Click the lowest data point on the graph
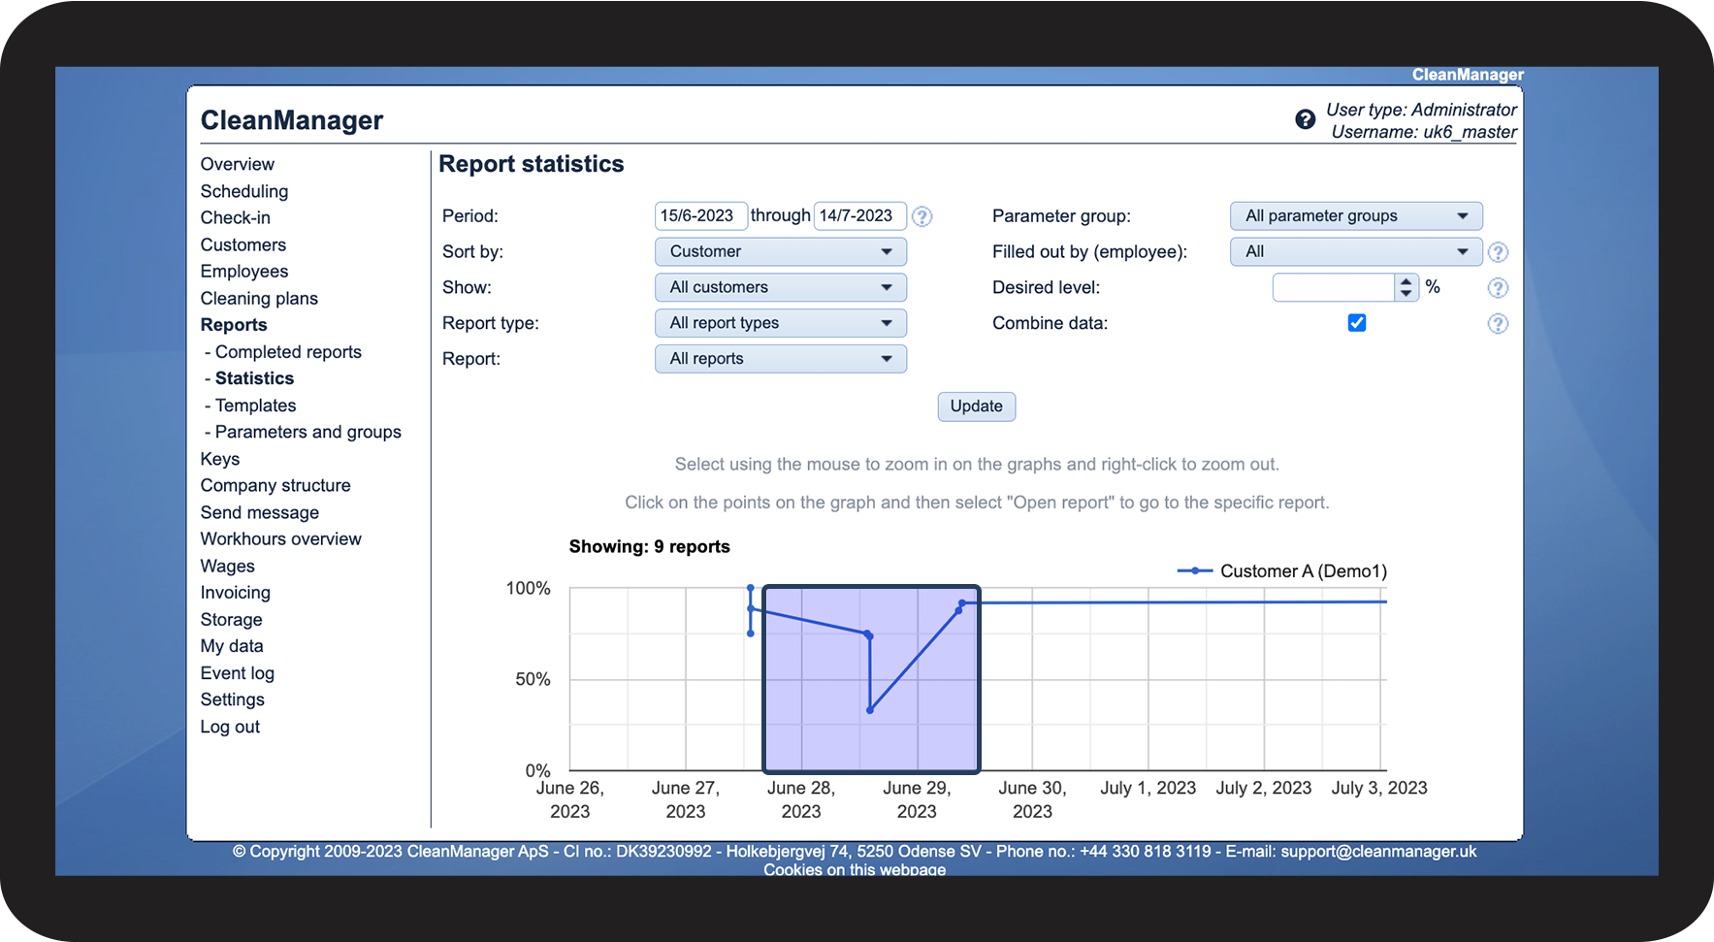Screen dimensions: 1714x942 coord(870,710)
